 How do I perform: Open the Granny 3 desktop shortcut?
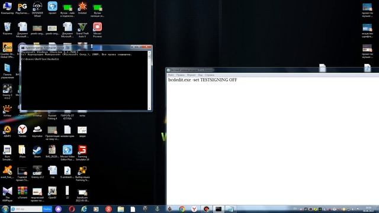coord(7,91)
